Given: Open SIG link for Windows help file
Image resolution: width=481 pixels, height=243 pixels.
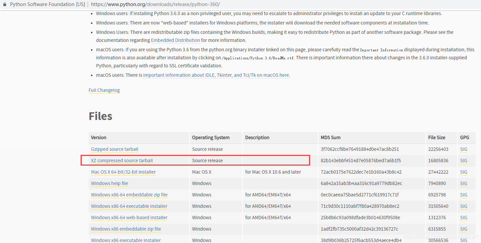Looking at the screenshot, I should pyautogui.click(x=464, y=183).
